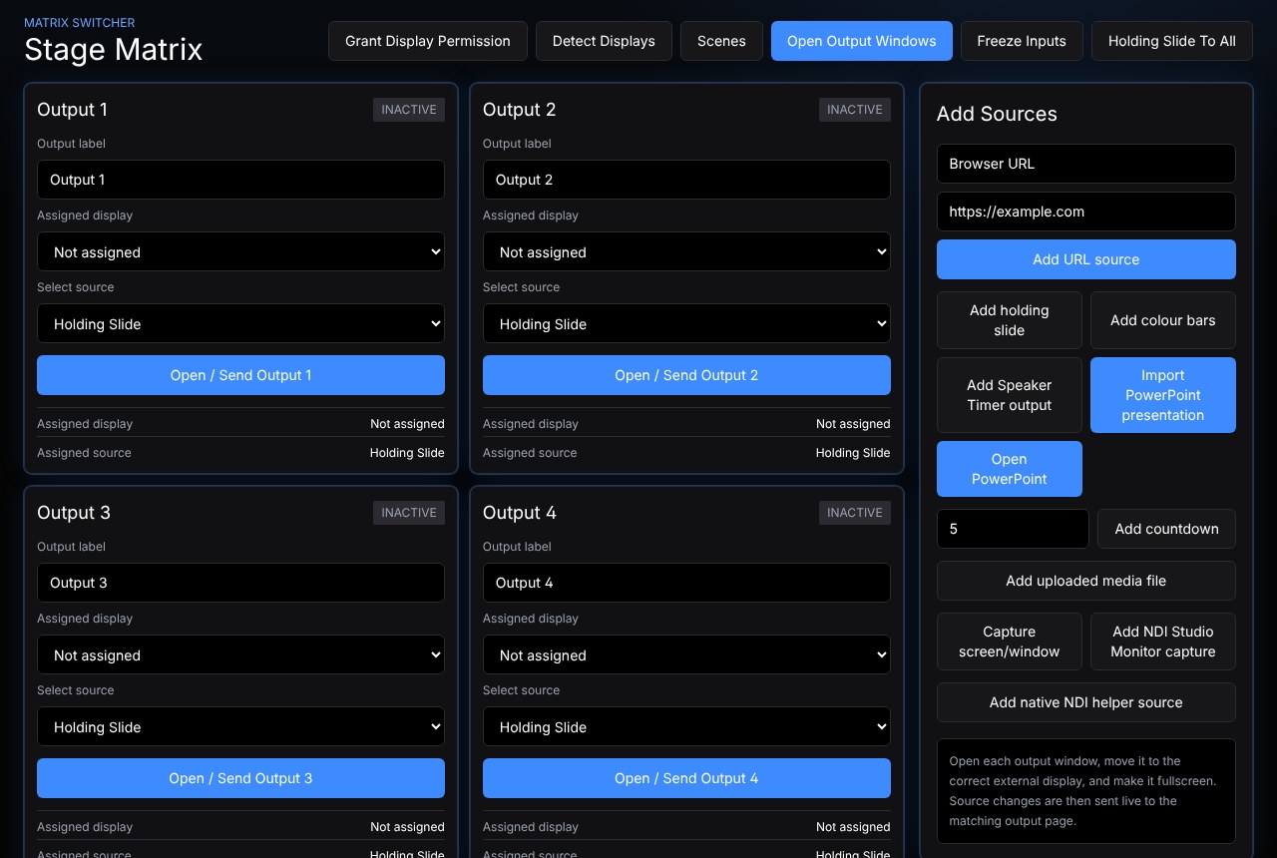Add a holding slide source

coord(1010,320)
